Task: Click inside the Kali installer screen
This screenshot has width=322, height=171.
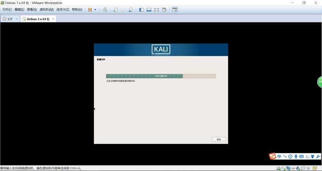Action: (x=161, y=94)
